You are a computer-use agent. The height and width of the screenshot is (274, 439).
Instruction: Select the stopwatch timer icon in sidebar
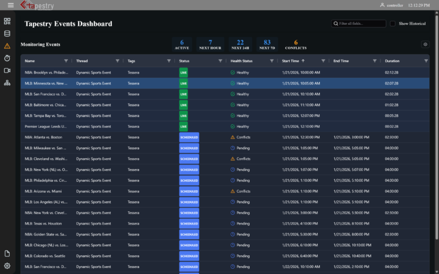[x=7, y=58]
